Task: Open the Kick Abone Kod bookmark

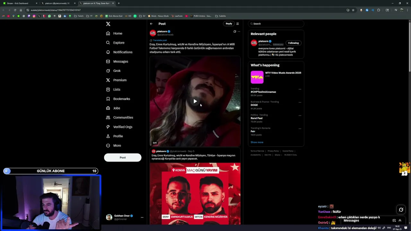Action: 114,16
